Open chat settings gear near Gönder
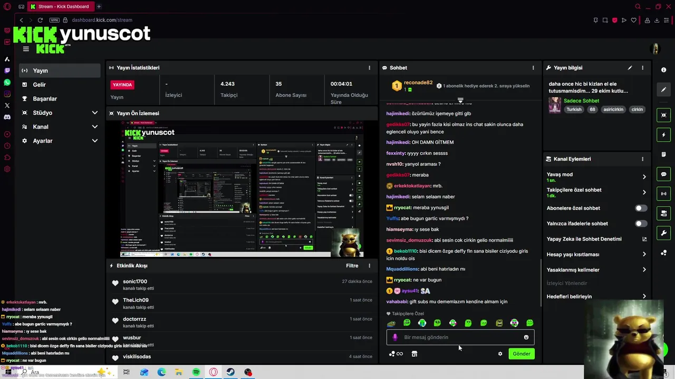This screenshot has height=379, width=675. click(x=500, y=354)
